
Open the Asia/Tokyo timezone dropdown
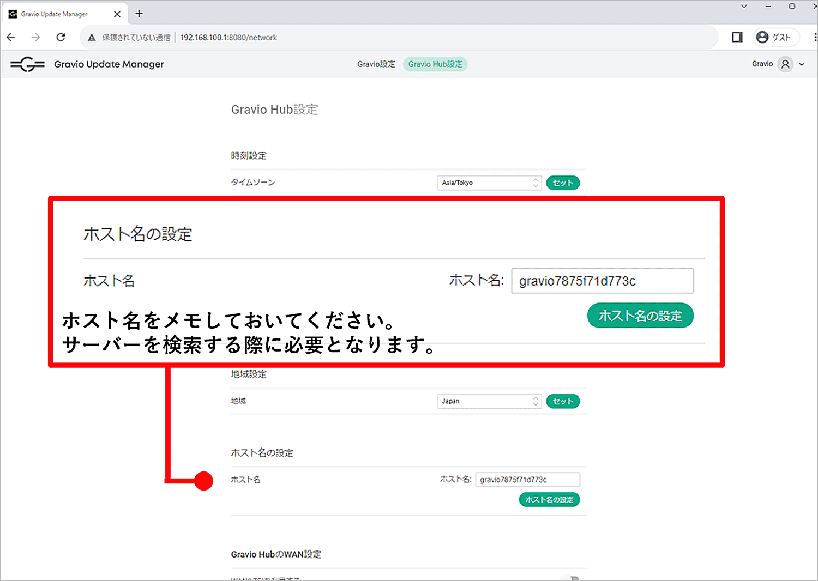(489, 183)
